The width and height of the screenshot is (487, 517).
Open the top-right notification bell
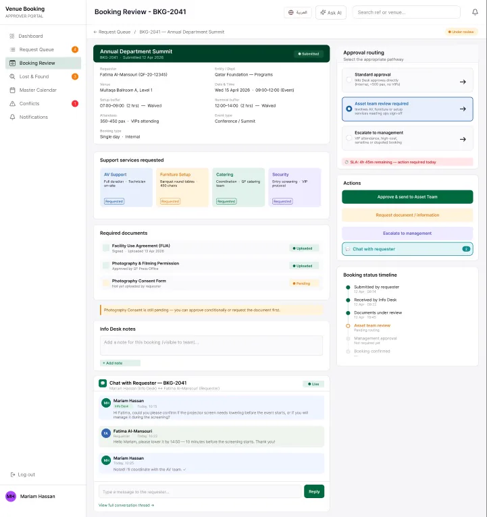coord(475,12)
